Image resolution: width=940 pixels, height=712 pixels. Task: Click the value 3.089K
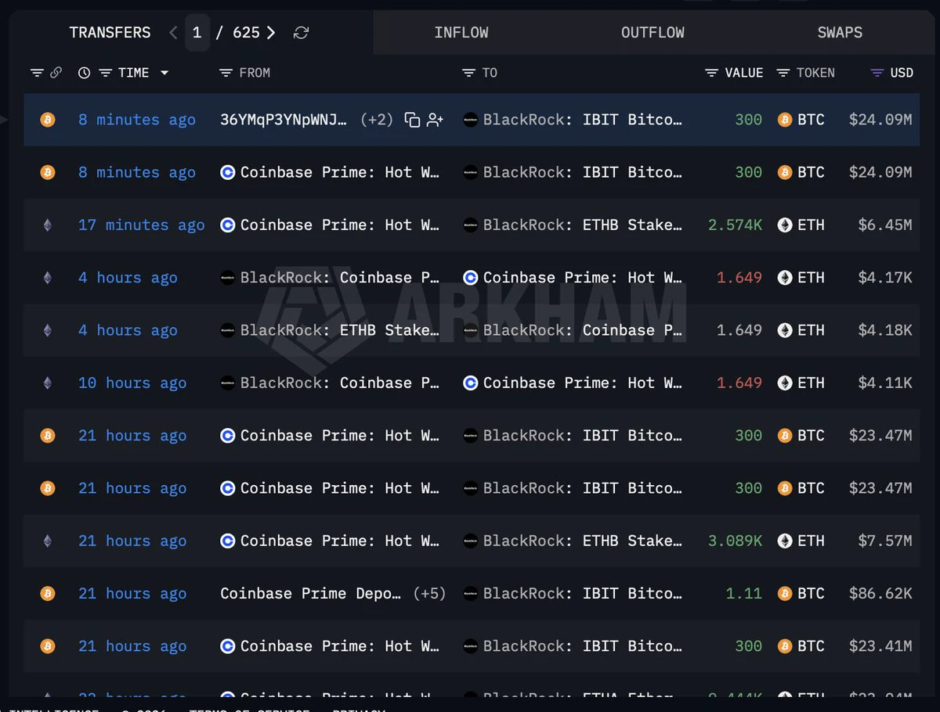coord(735,541)
